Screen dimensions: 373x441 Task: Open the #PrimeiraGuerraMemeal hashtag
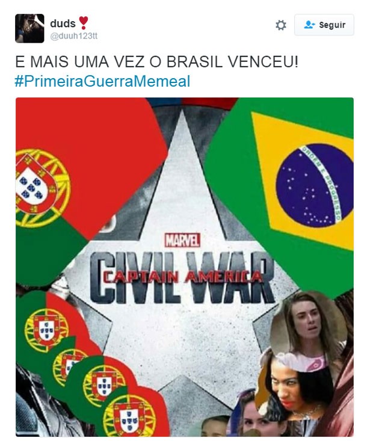pos(102,81)
